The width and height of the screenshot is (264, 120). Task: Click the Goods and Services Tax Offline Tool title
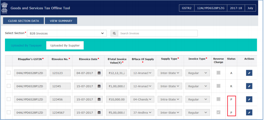coord(40,8)
